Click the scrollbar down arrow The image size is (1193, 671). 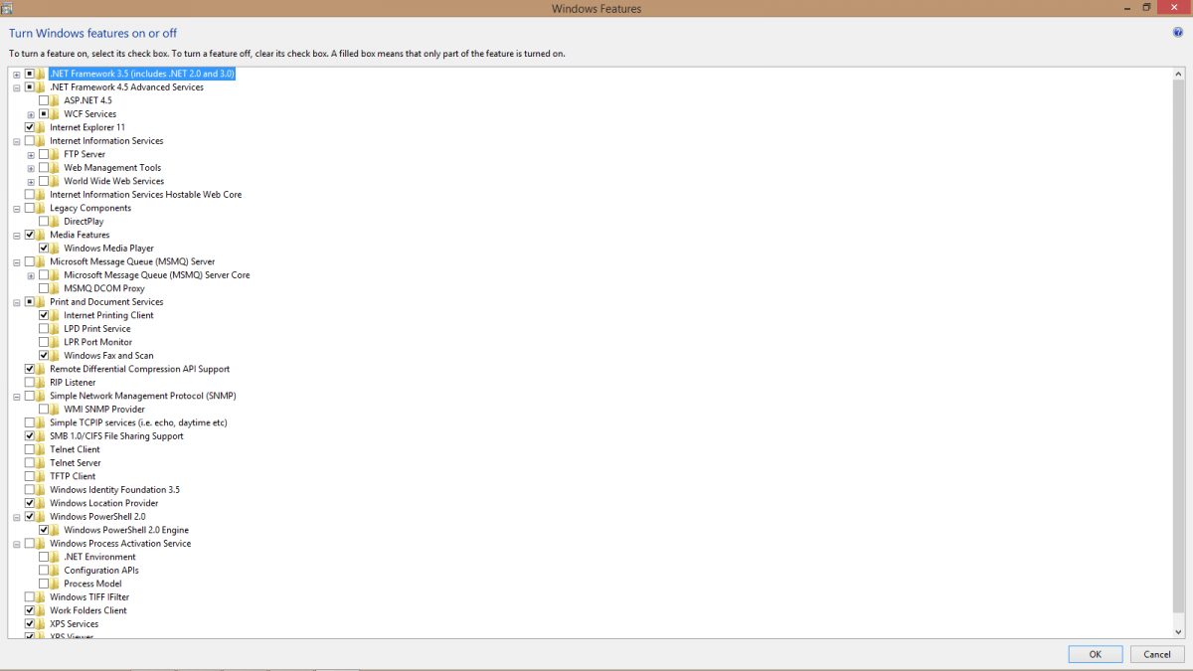point(1179,631)
